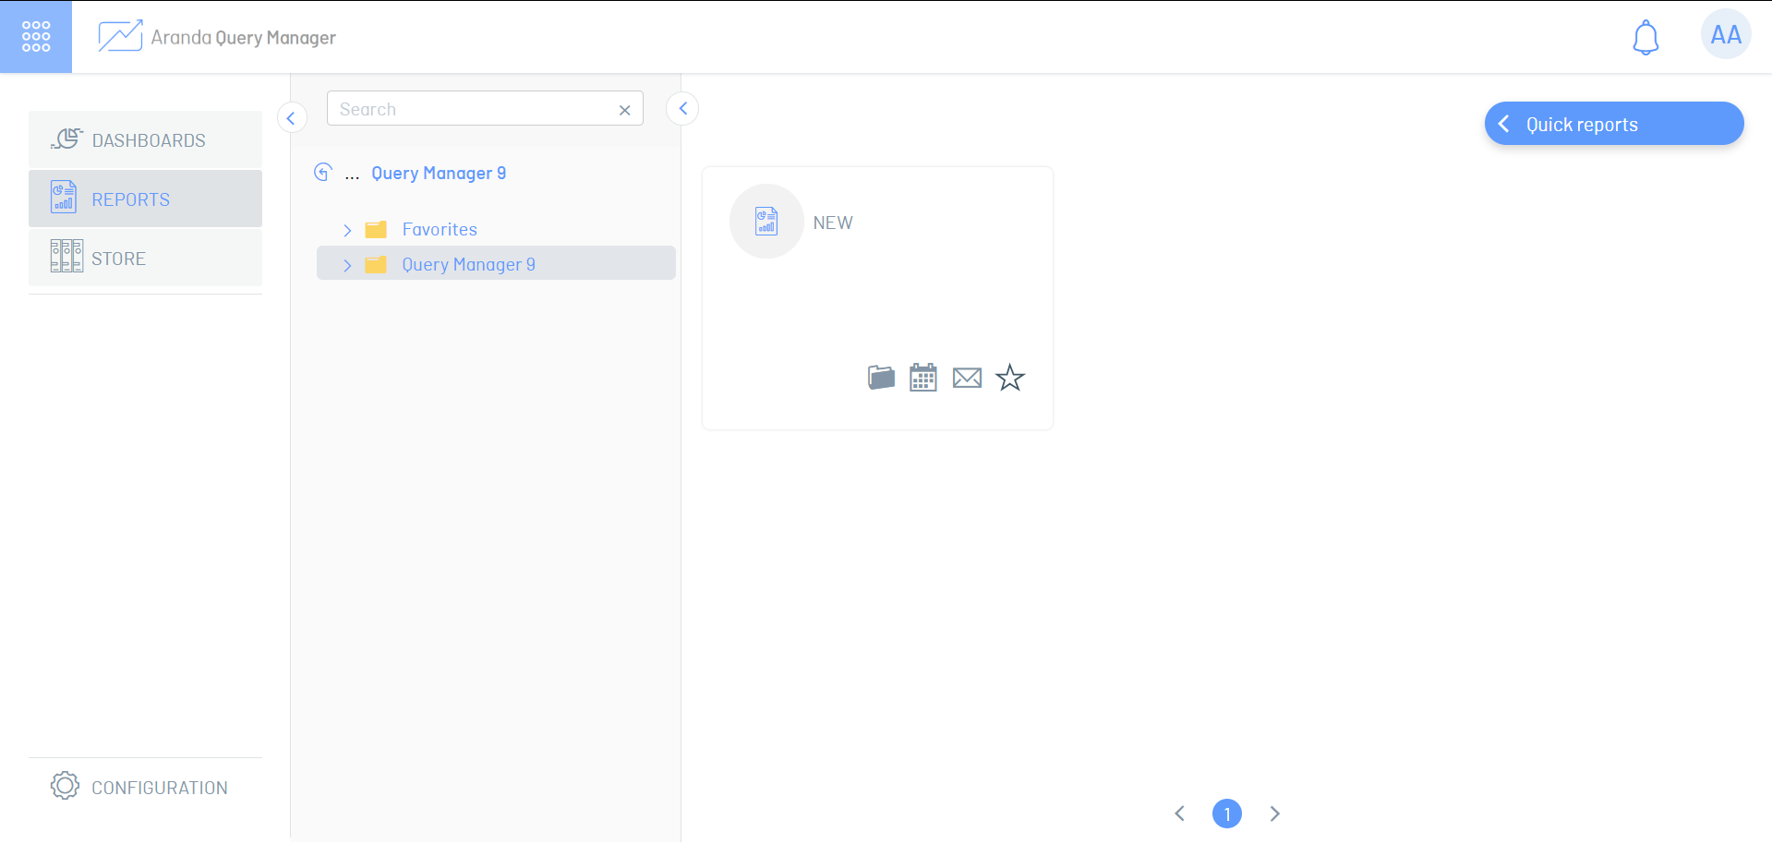Mark NEW report as favorite with star
Viewport: 1772px width, 844px height.
1010,377
